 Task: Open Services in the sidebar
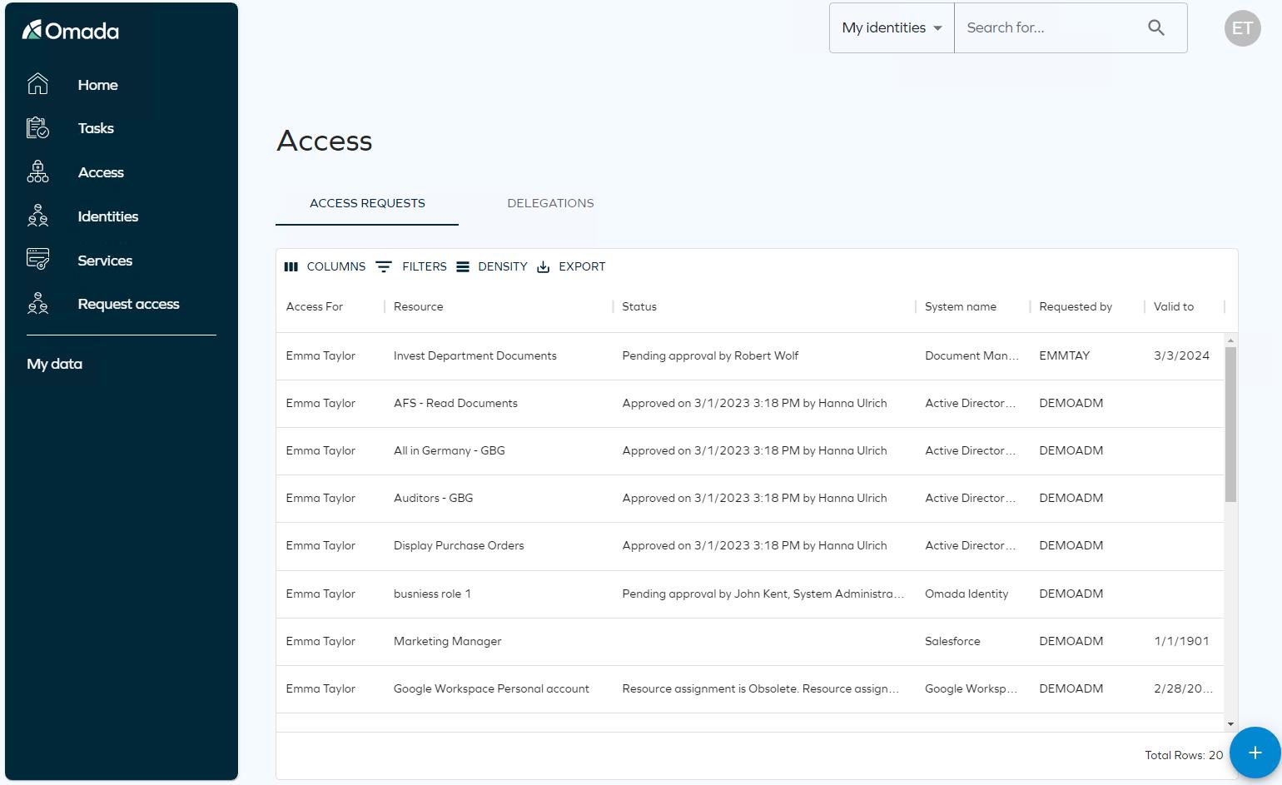105,261
